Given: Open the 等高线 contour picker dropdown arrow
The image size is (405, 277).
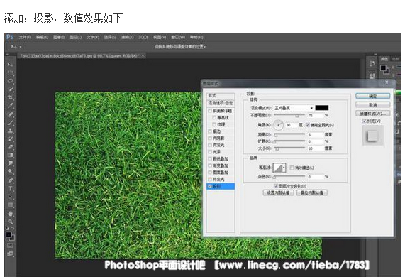Looking at the screenshot, I should pos(284,168).
